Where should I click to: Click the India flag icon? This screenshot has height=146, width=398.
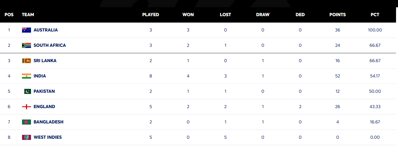(x=27, y=76)
